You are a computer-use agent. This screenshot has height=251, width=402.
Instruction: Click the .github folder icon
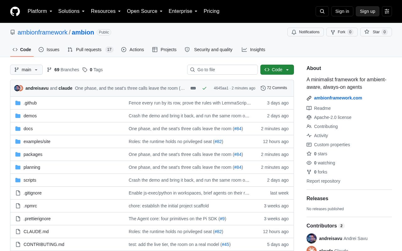click(x=18, y=103)
